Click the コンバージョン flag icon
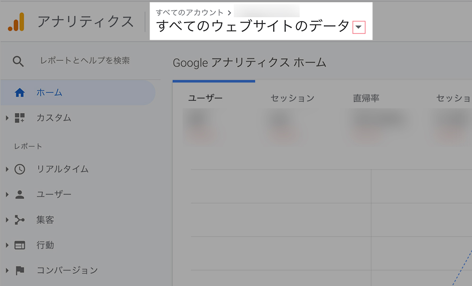 click(20, 270)
